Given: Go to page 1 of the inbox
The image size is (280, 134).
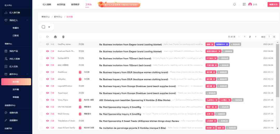Looking at the screenshot, I should pyautogui.click(x=245, y=37).
